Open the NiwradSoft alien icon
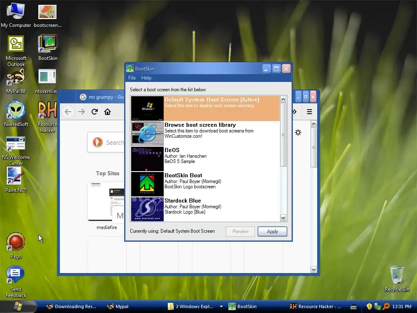 point(16,114)
